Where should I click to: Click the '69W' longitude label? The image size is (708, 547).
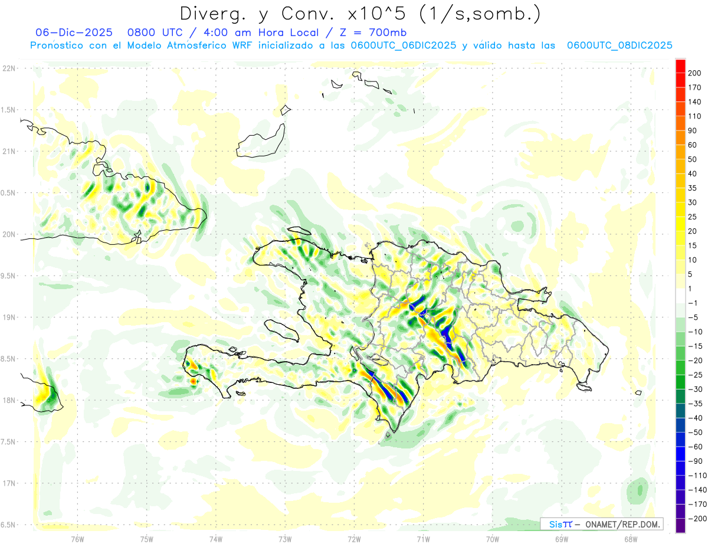(x=561, y=540)
